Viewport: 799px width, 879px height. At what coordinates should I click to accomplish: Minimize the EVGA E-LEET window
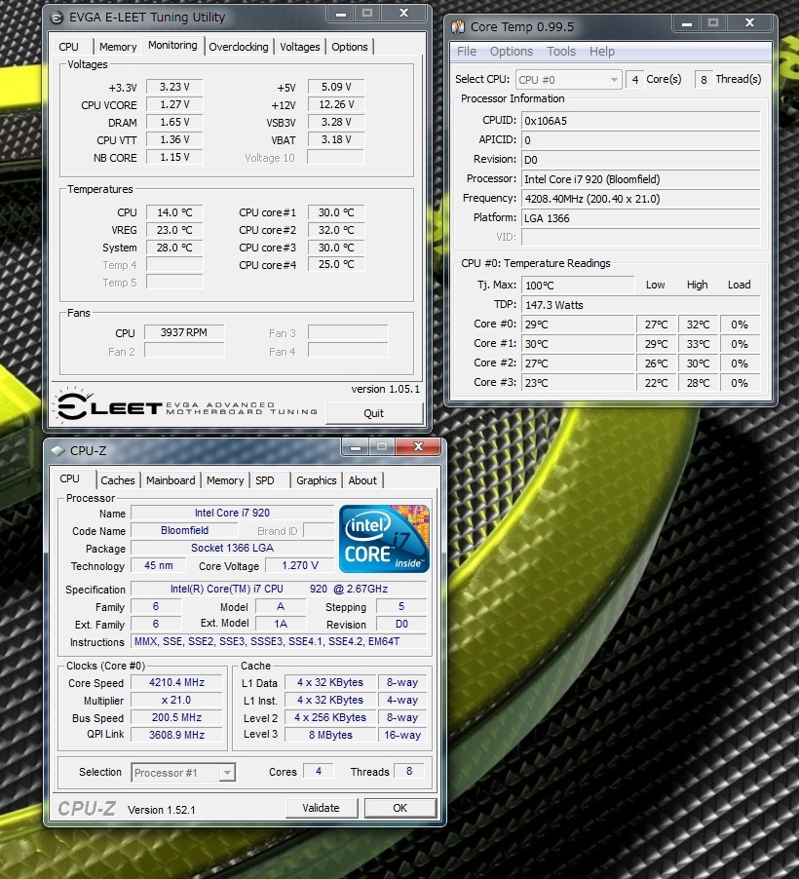(341, 14)
